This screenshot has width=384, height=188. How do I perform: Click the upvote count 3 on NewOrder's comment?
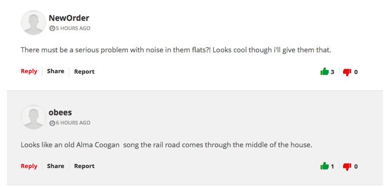click(332, 72)
